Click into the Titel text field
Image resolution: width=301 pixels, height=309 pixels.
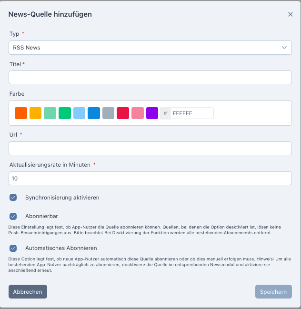click(x=150, y=78)
